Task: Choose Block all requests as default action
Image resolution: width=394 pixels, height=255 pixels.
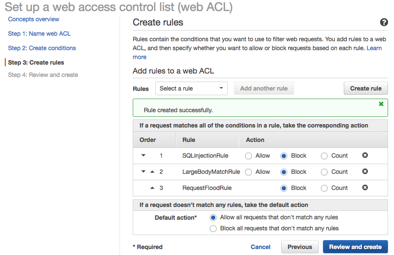Action: coord(214,229)
